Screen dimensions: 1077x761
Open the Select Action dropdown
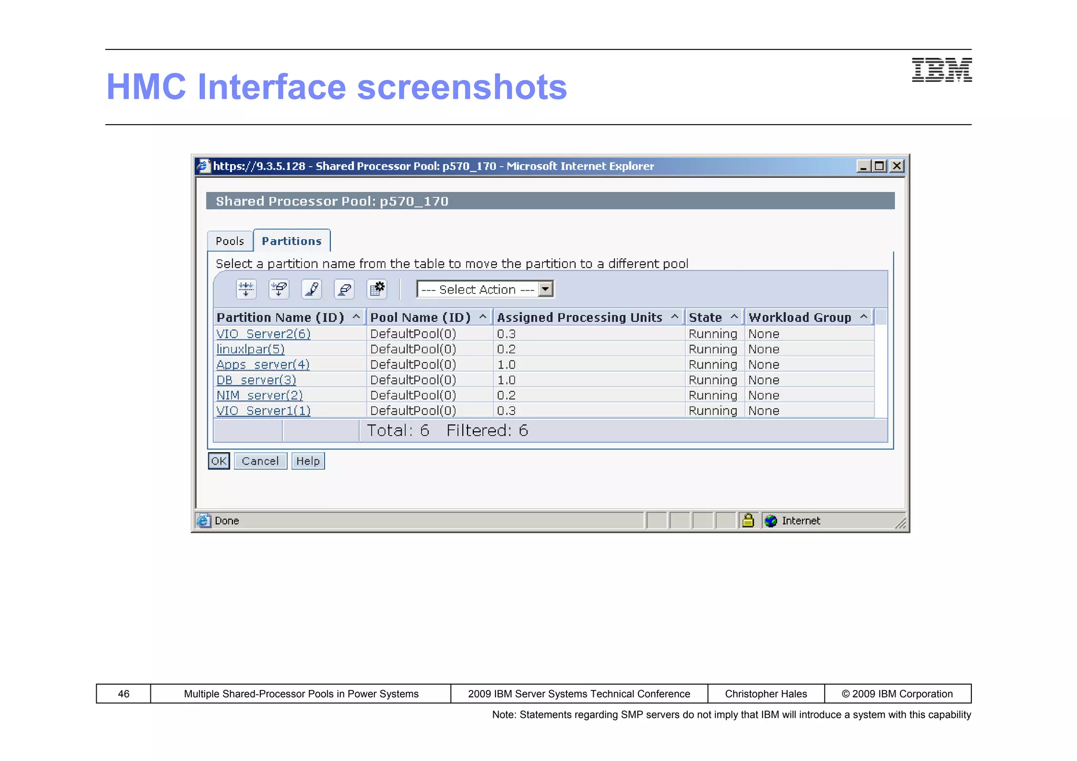point(485,289)
